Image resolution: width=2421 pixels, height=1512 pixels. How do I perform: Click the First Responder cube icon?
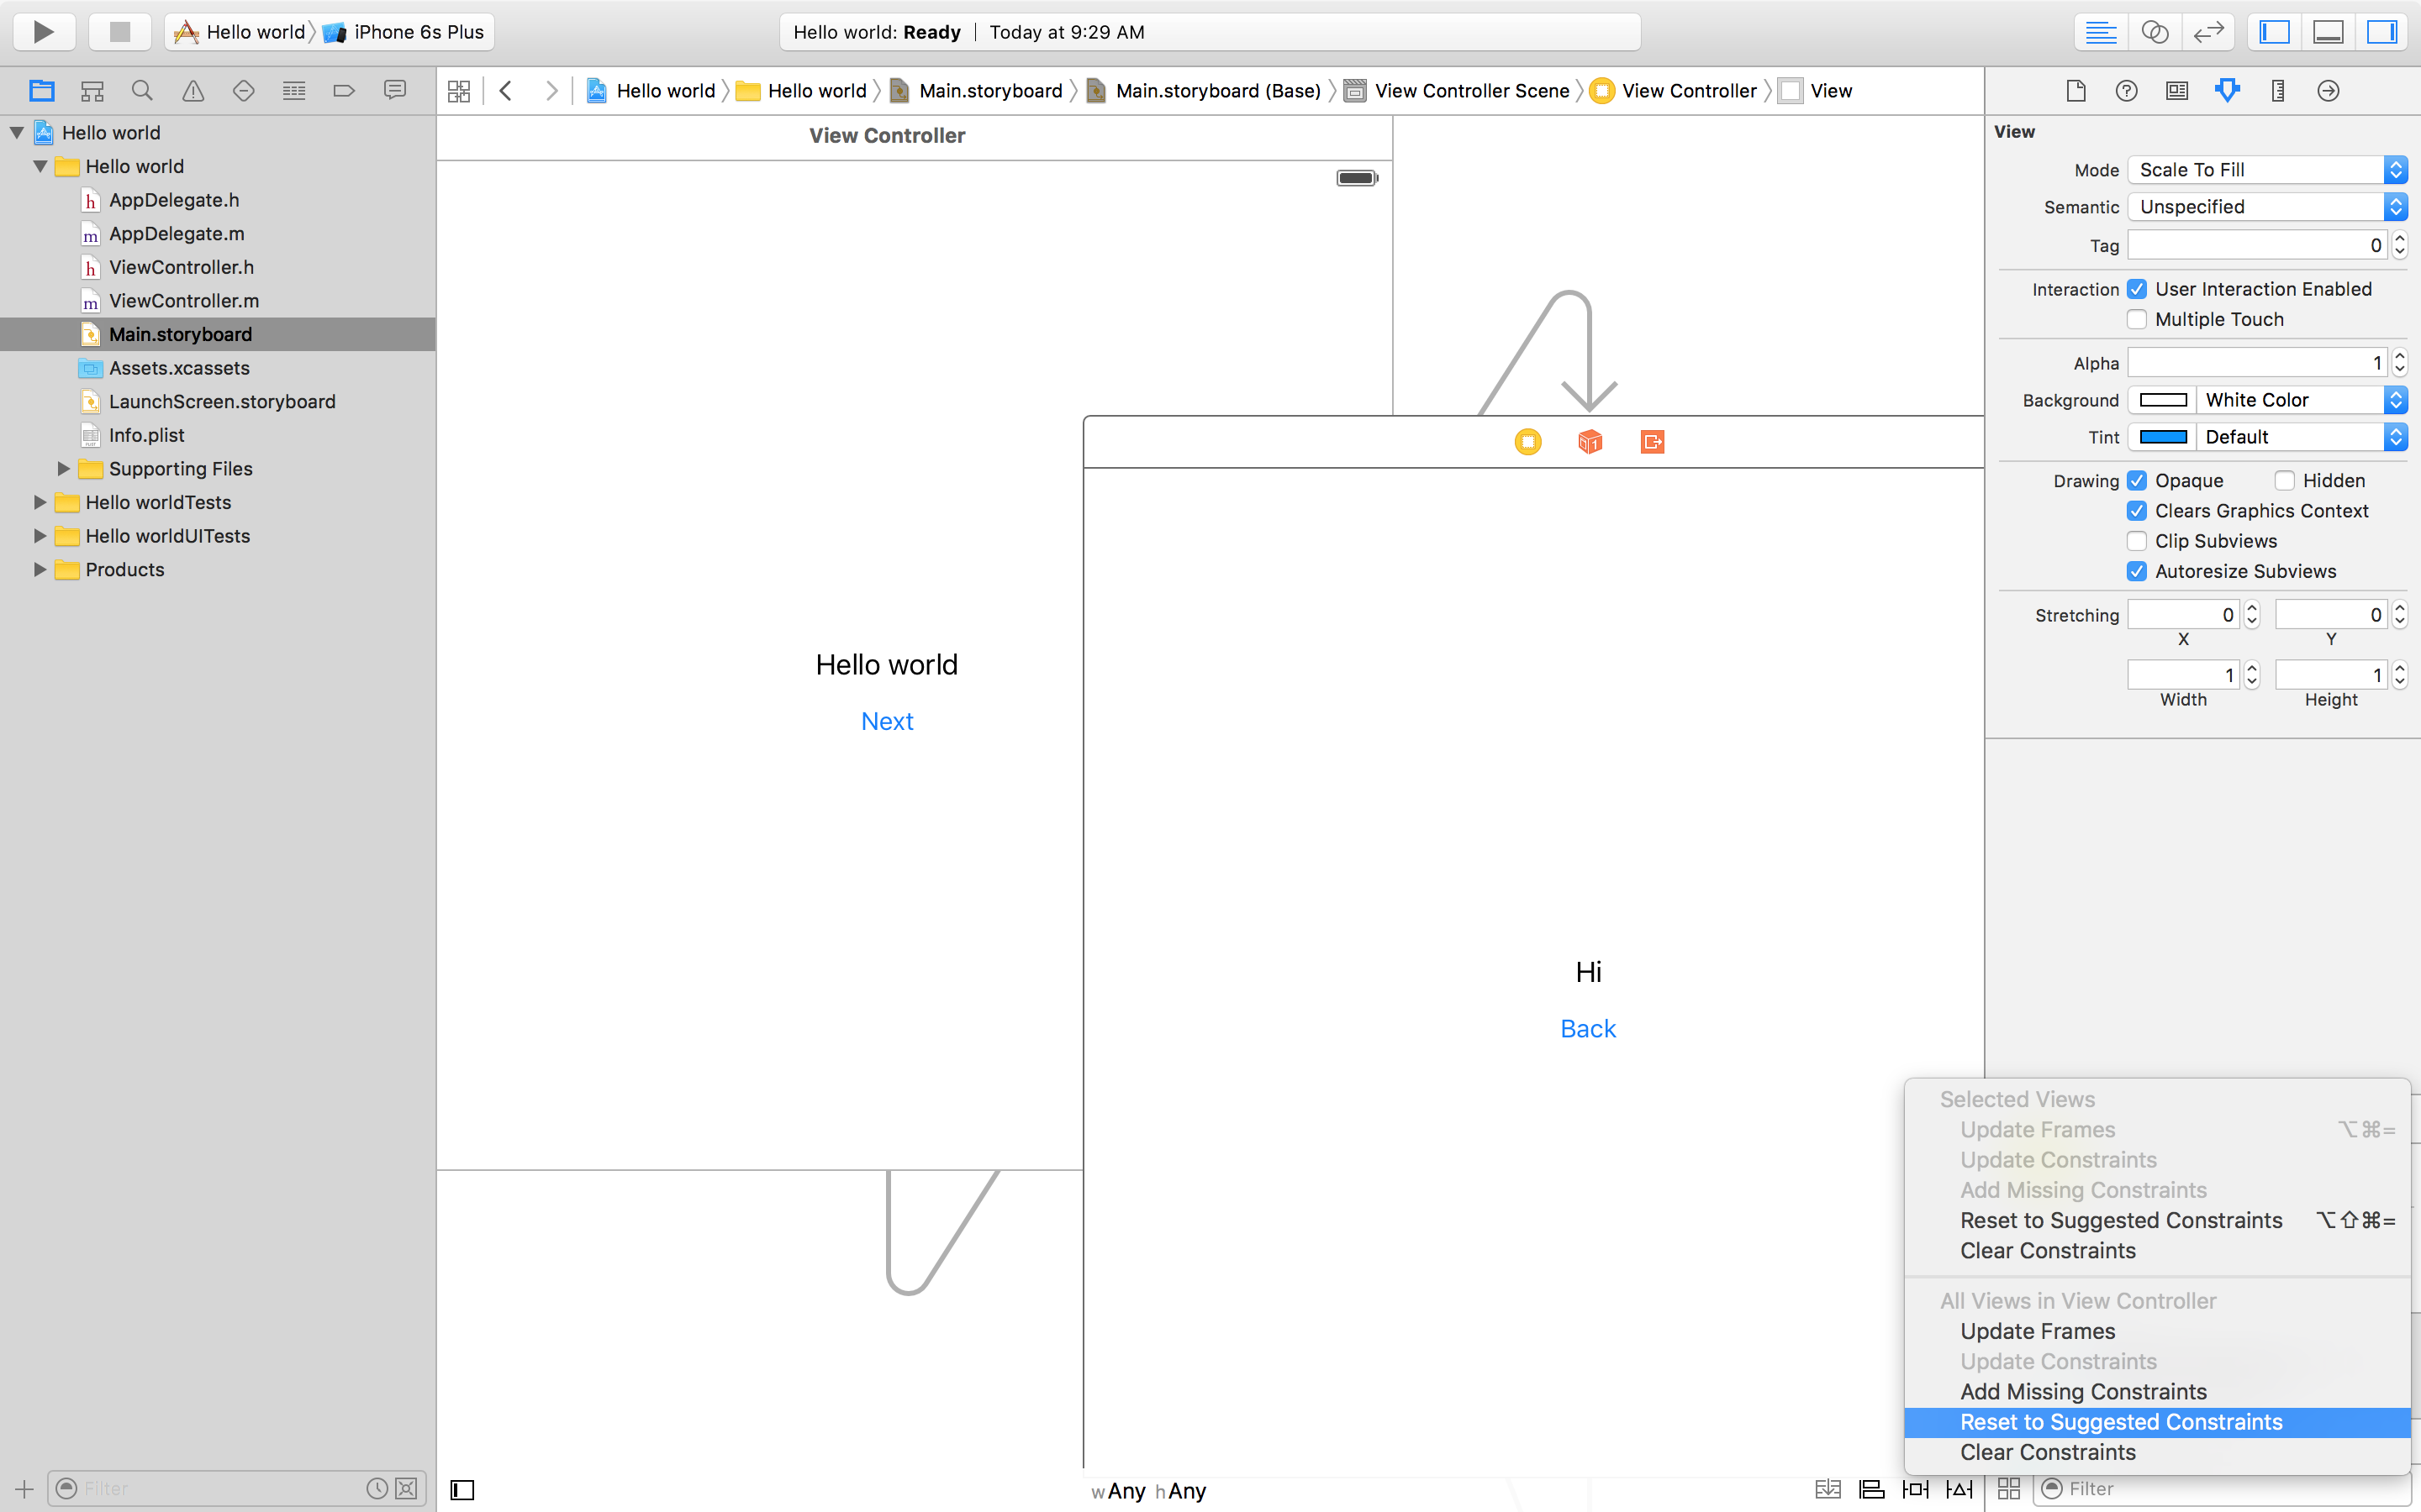[1590, 442]
